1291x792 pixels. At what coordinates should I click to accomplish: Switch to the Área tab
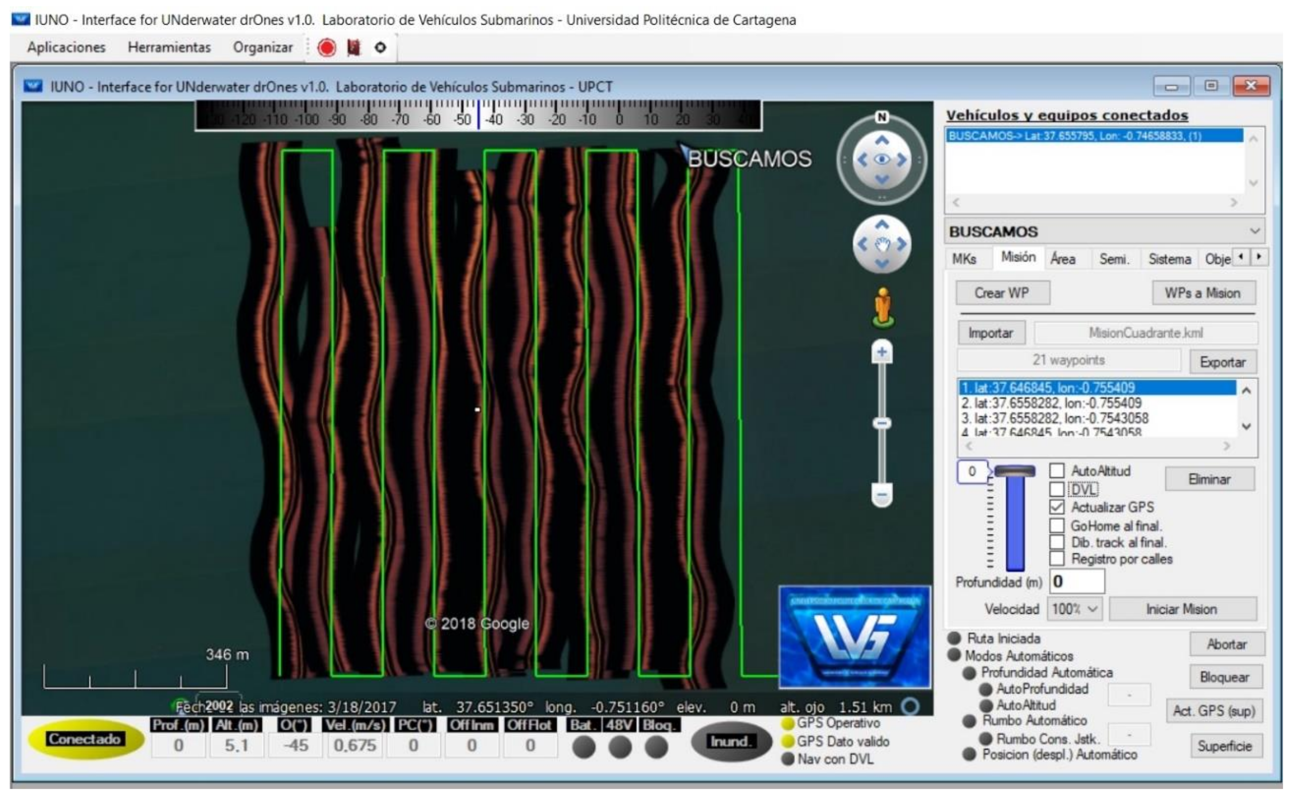click(x=1063, y=259)
